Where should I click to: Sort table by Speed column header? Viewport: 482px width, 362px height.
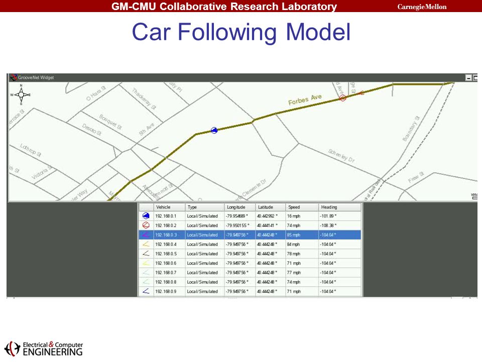click(x=302, y=207)
